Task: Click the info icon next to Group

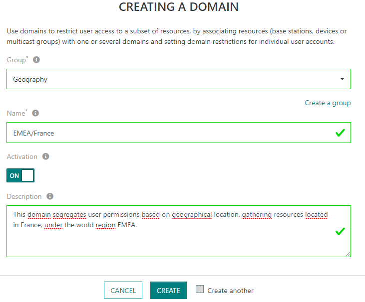Action: 36,60
